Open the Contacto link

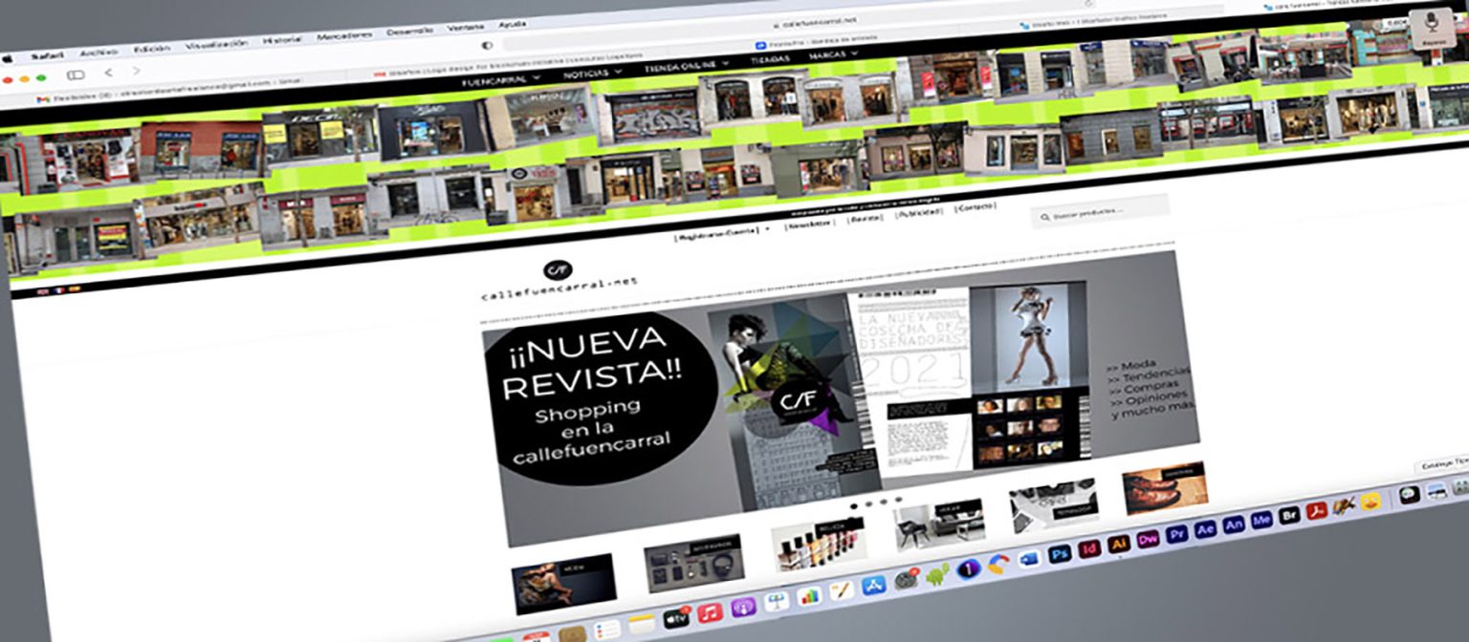tap(976, 207)
